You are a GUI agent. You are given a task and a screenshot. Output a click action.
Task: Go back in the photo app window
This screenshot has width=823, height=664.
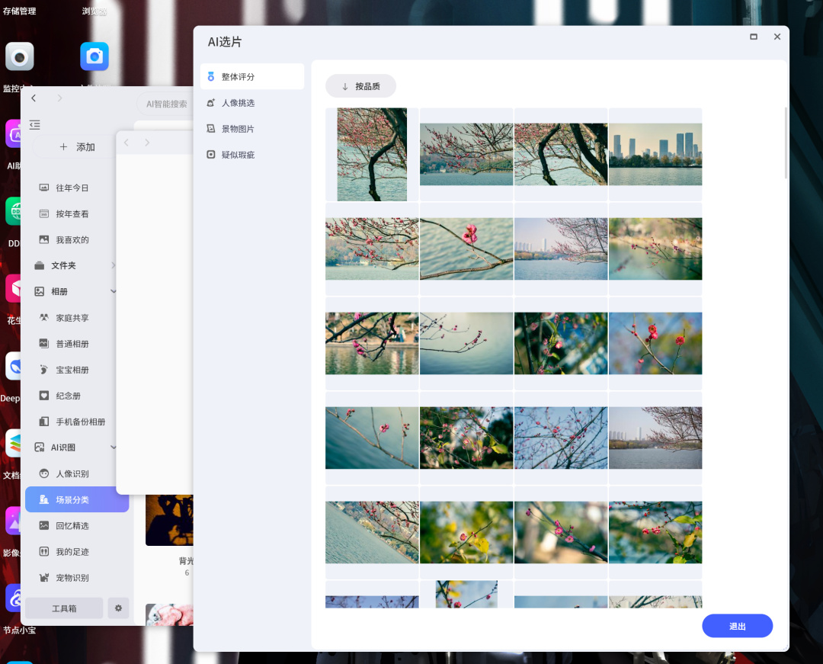(34, 98)
